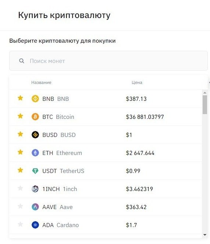Mark AAVE as favorite via gray star
This screenshot has width=210, height=244.
point(20,206)
